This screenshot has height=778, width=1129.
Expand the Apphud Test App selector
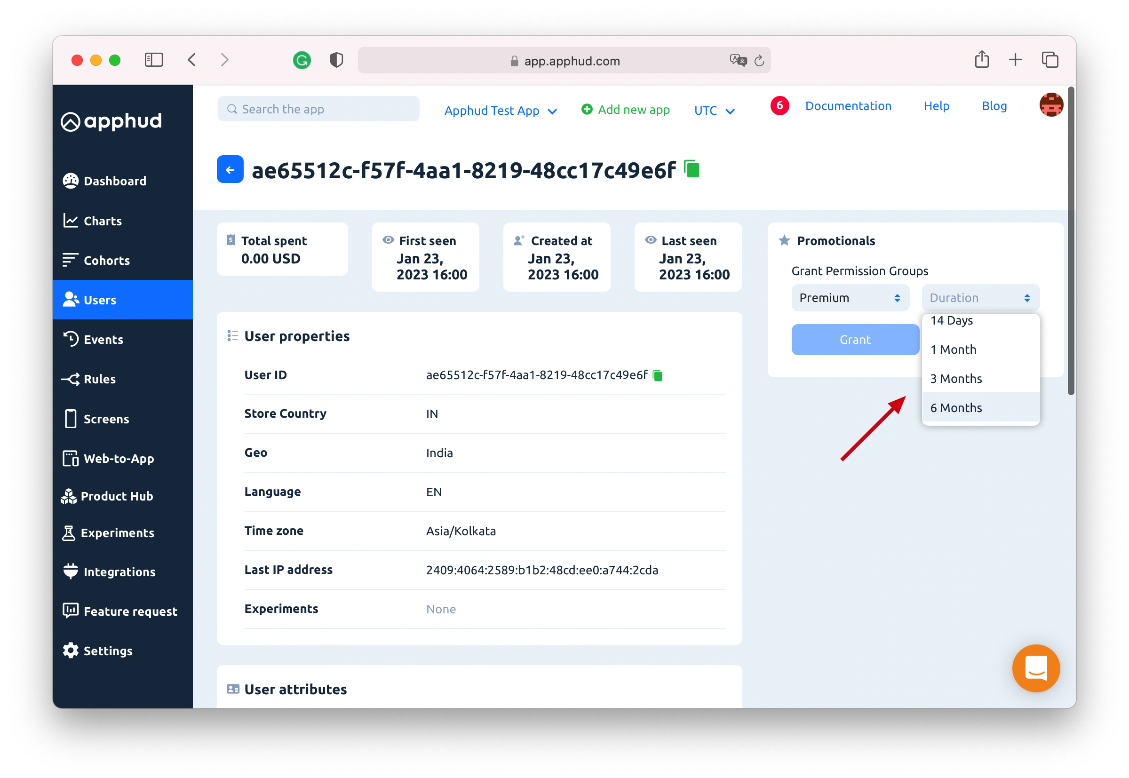[x=500, y=111]
